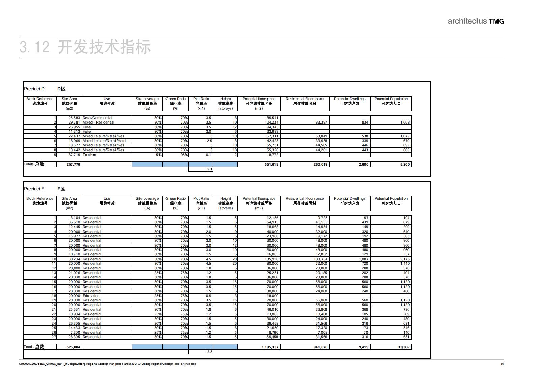Click the 'Precinct E' table label

click(34, 189)
